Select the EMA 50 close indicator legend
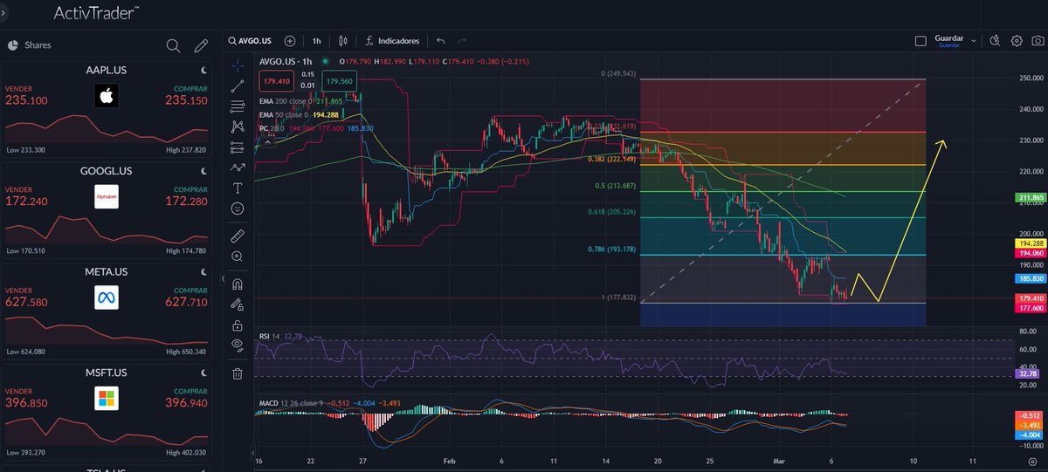1048x472 pixels. pyautogui.click(x=297, y=114)
